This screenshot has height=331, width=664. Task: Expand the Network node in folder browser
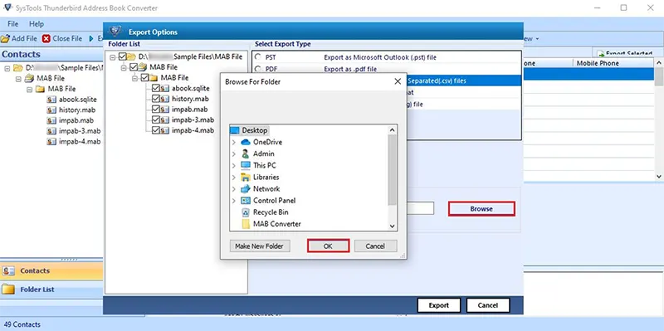(x=234, y=189)
